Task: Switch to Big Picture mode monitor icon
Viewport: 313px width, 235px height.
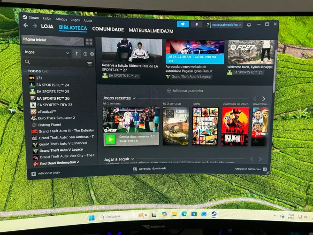Action: [249, 25]
